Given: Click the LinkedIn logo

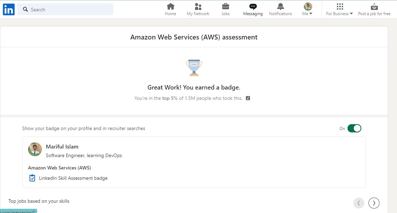Looking at the screenshot, I should [x=9, y=9].
